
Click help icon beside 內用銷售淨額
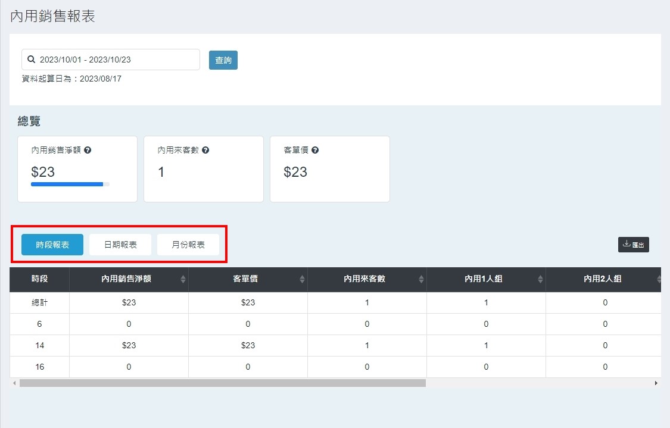[88, 151]
